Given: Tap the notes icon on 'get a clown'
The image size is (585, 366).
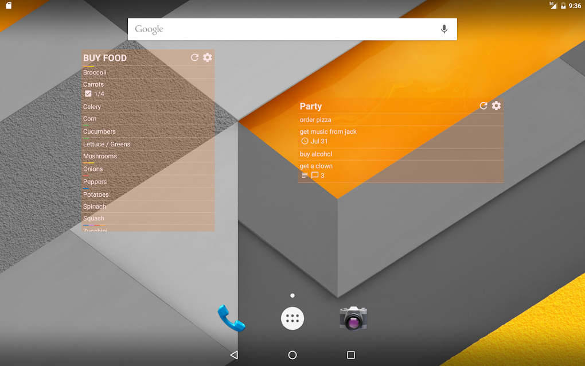Looking at the screenshot, I should 304,175.
